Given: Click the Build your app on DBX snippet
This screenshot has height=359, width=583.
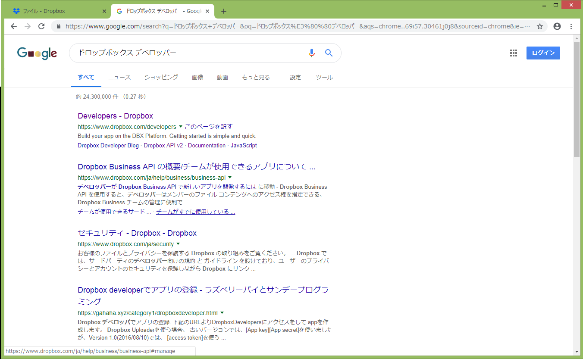Looking at the screenshot, I should tap(167, 136).
